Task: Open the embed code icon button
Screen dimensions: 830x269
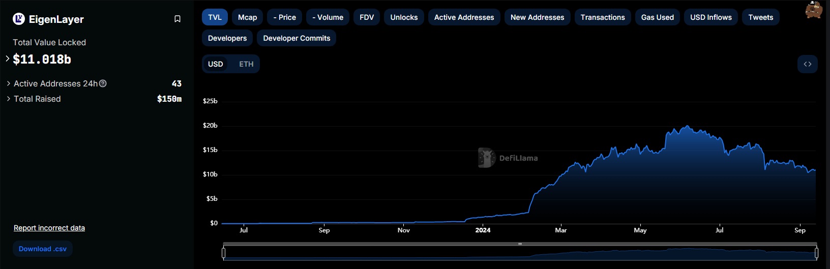Action: [x=808, y=64]
